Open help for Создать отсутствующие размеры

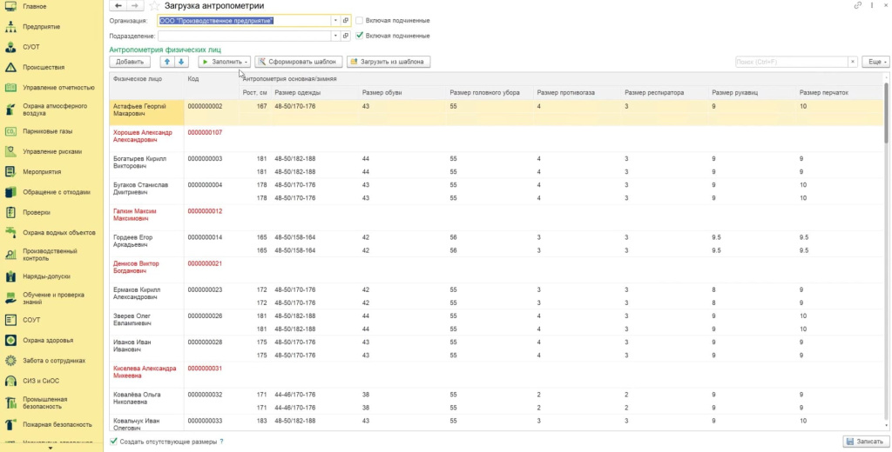(222, 442)
